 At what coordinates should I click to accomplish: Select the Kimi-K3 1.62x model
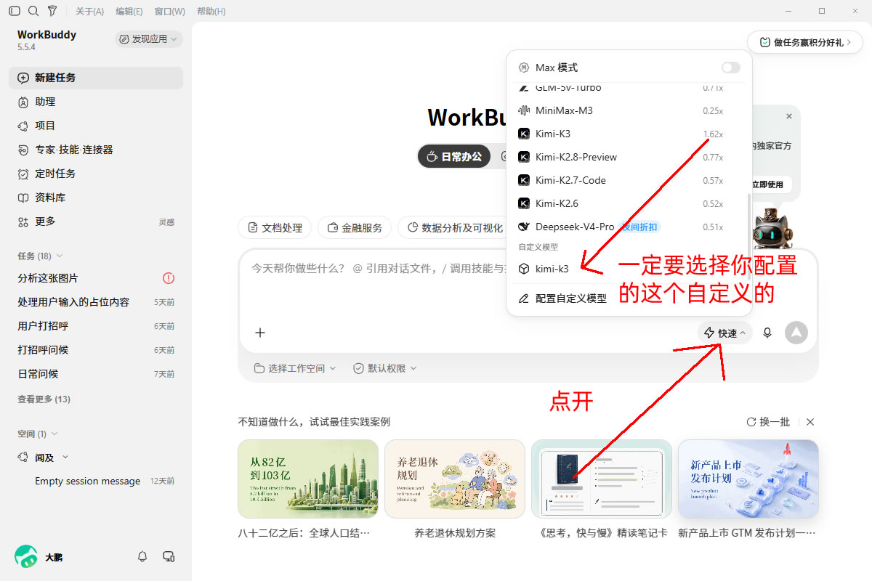pyautogui.click(x=629, y=134)
